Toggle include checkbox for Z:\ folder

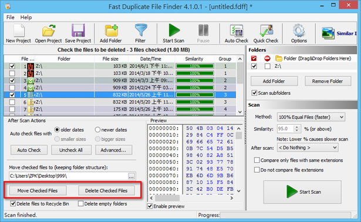point(254,66)
